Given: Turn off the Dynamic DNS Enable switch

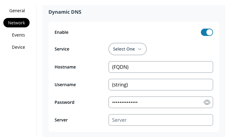Looking at the screenshot, I should click(207, 32).
